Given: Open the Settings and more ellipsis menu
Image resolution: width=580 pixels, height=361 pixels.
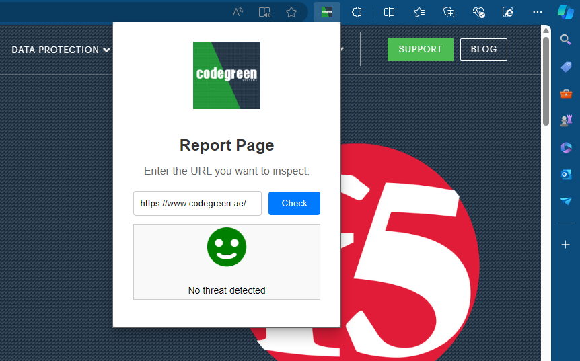Looking at the screenshot, I should tap(538, 12).
